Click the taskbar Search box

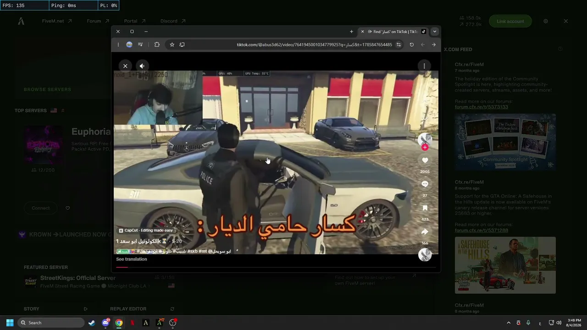click(x=51, y=323)
